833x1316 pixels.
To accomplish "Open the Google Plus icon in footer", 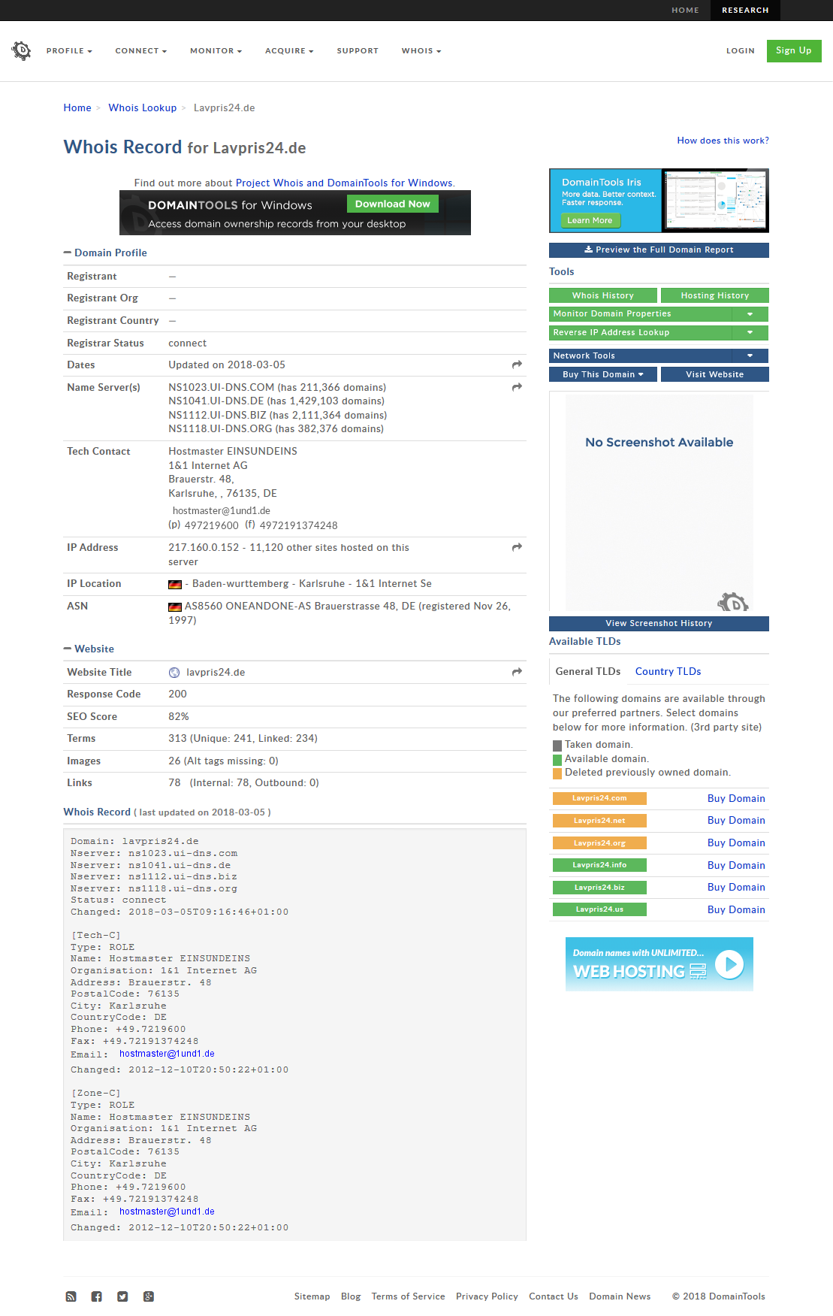I will (149, 1296).
